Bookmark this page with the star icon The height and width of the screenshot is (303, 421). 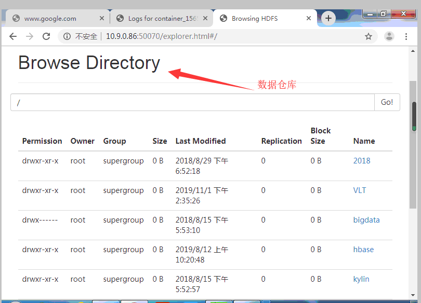[x=369, y=36]
